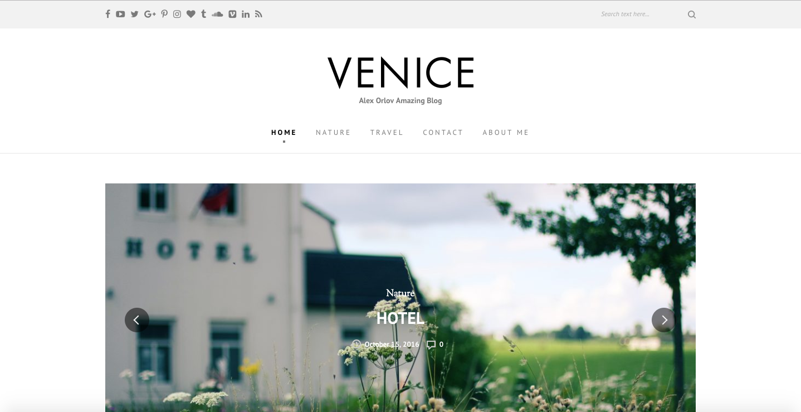Click the LinkedIn icon
The width and height of the screenshot is (801, 412).
pyautogui.click(x=246, y=14)
